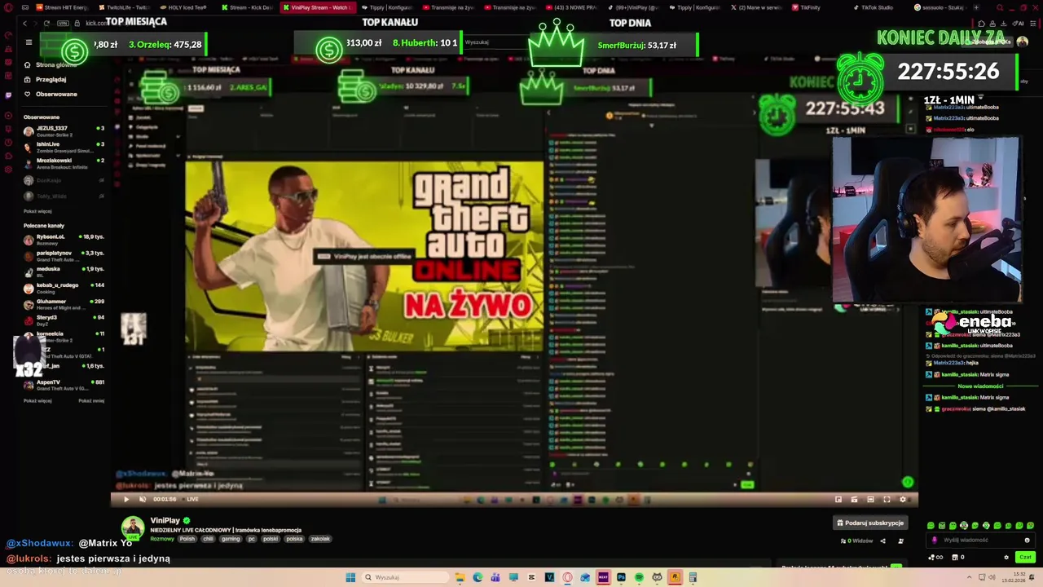Open Windows Start menu

click(x=350, y=577)
